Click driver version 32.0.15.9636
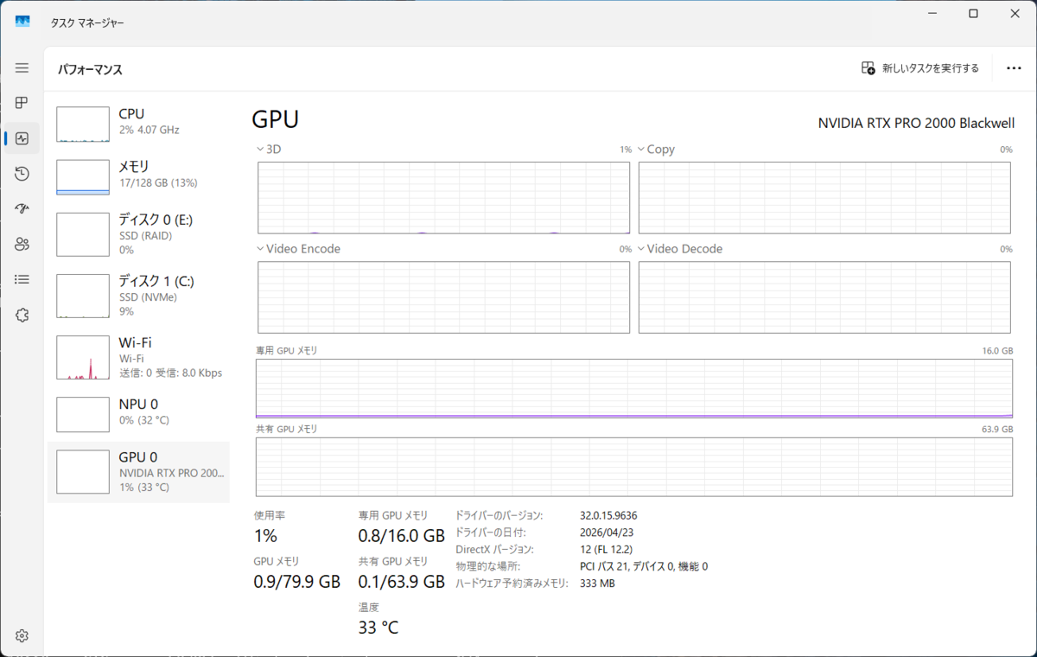Screen dimensions: 1037x657 (608, 515)
